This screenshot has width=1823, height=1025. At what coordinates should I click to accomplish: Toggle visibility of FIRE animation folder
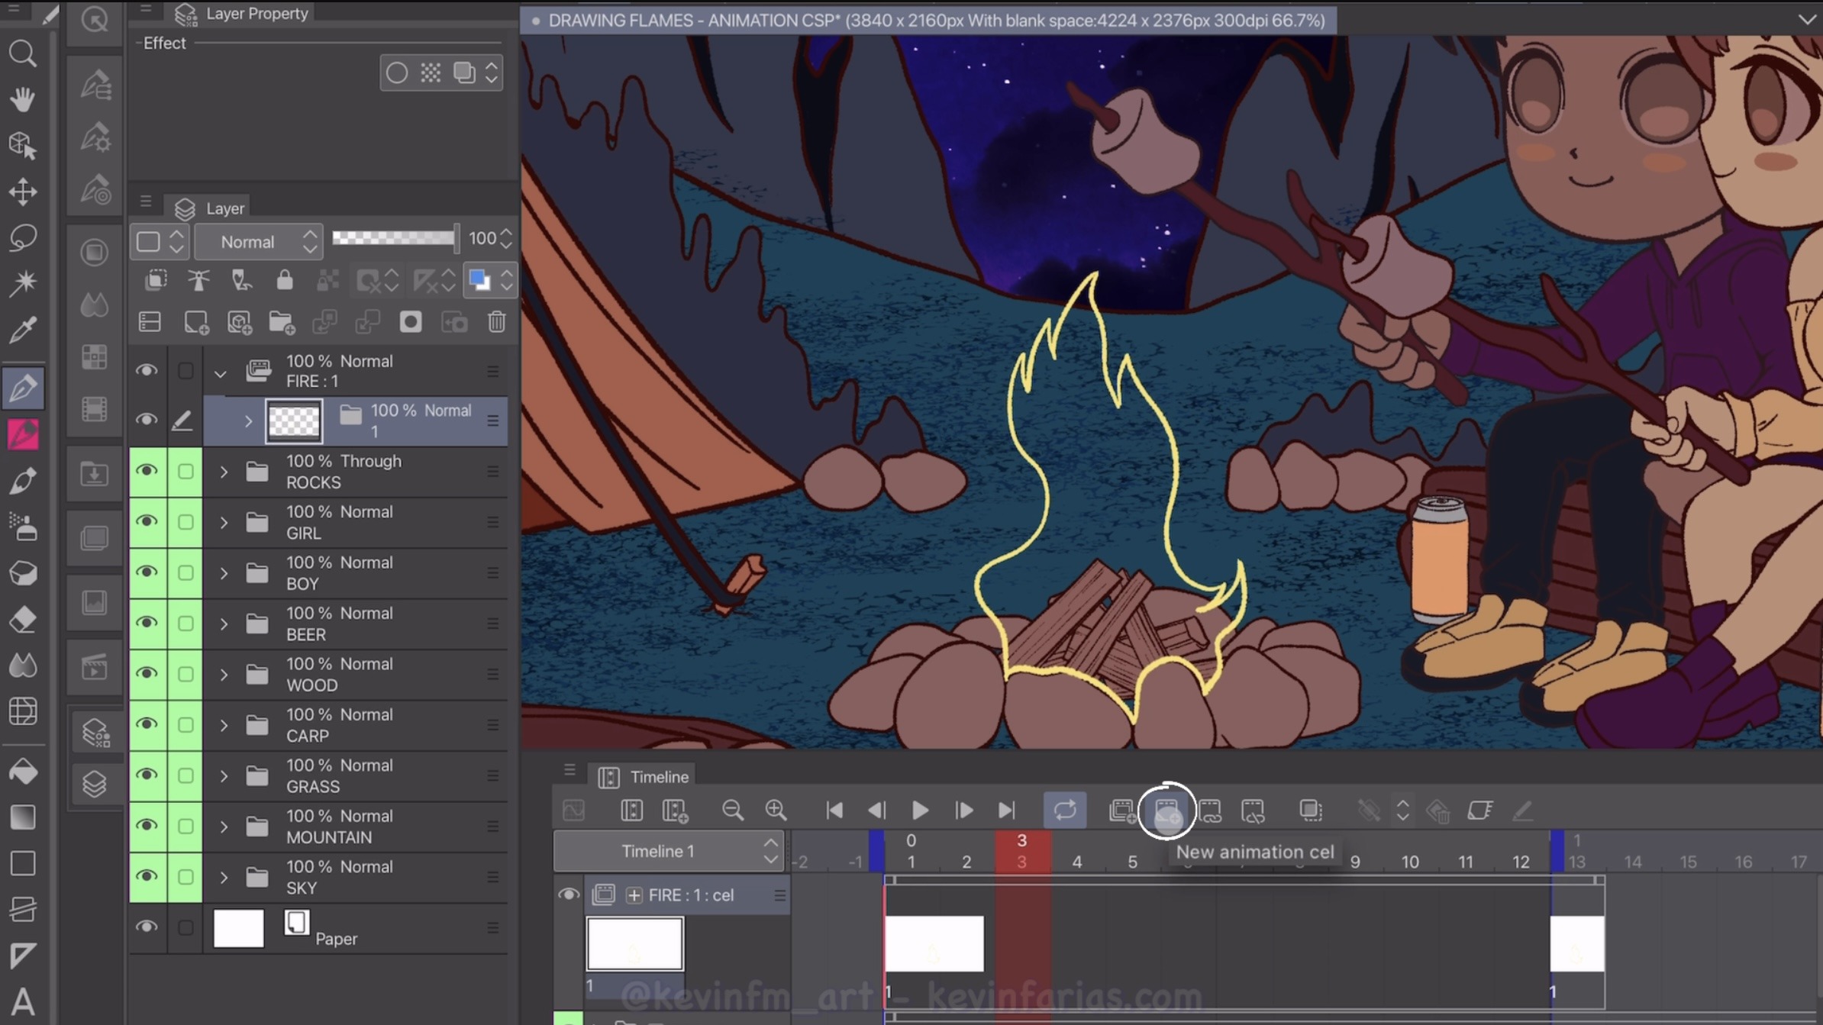pyautogui.click(x=147, y=371)
